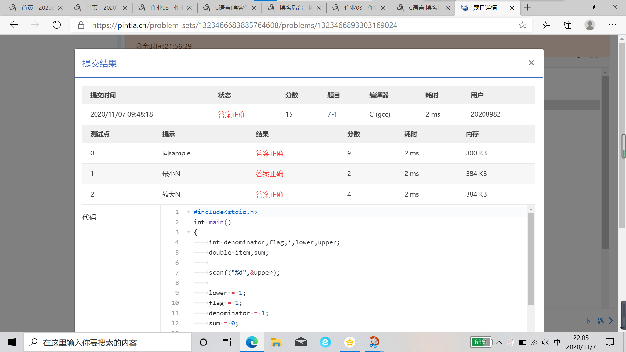
Task: Add page to favorites star icon
Action: pos(522,25)
